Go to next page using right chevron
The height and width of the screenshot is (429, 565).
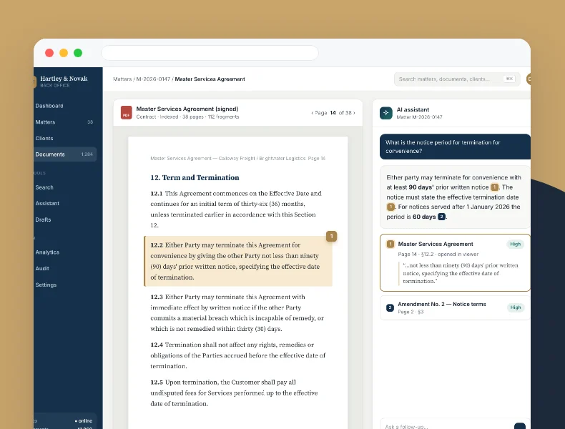354,113
